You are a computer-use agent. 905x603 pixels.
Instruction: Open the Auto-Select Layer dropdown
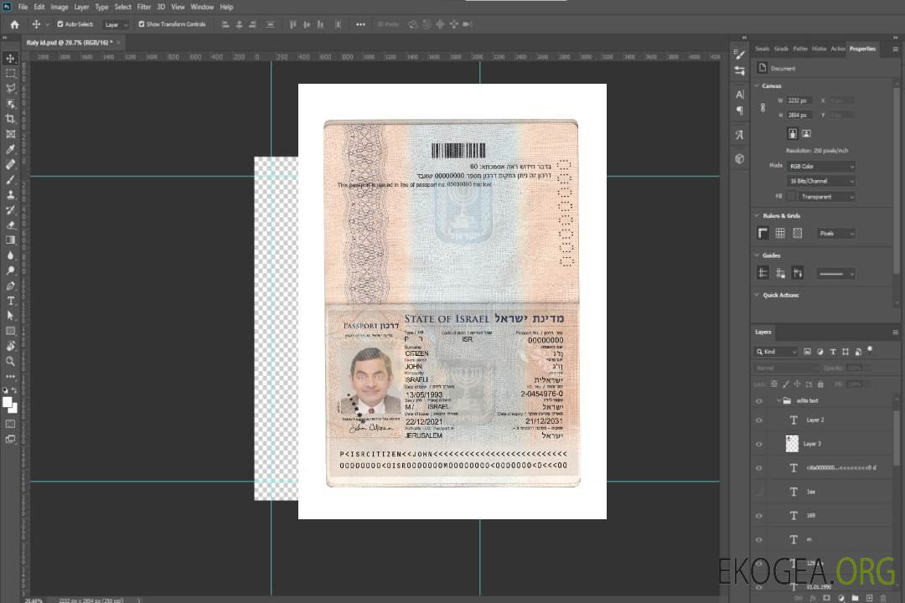[x=116, y=24]
